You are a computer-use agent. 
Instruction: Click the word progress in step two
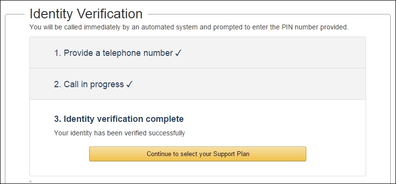coord(107,85)
